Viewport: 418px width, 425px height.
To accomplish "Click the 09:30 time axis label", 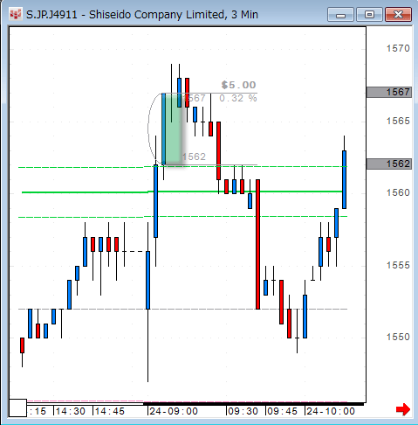I will coord(243,411).
